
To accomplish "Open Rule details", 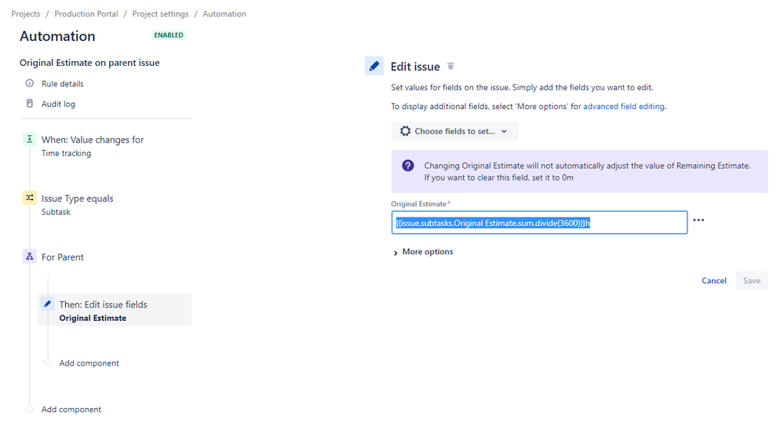I will pyautogui.click(x=63, y=83).
